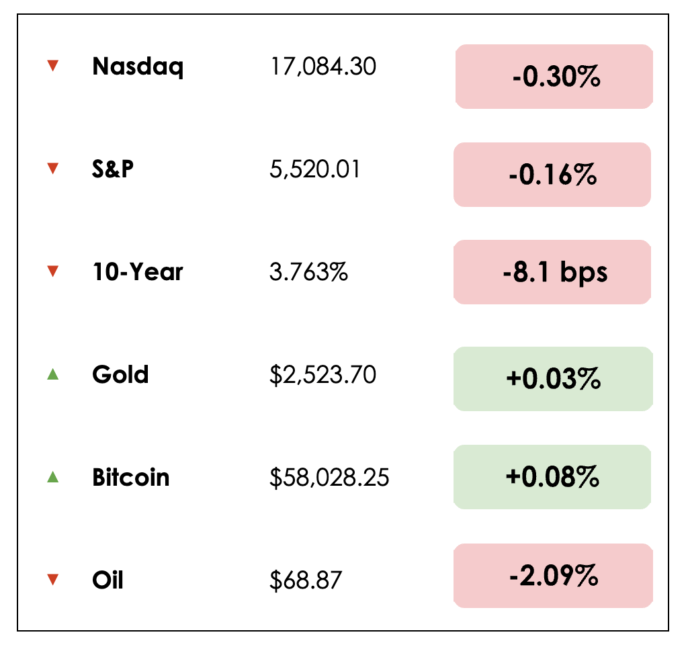Click the Nasdaq value 17,084.30
688x649 pixels.
(323, 67)
